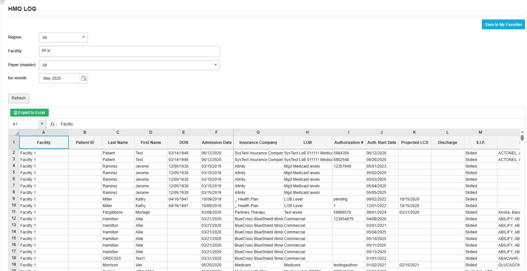Click the vertical scrollbar thumb of the grid
Image resolution: width=527 pixels, height=271 pixels.
(522, 138)
